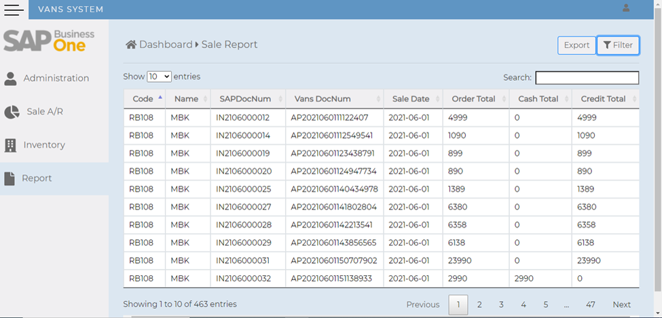Click the Inventory building icon
This screenshot has width=662, height=318.
[10, 145]
